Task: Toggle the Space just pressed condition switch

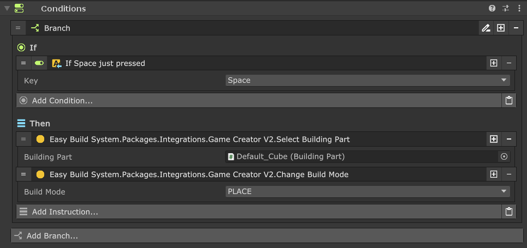Action: coord(39,63)
